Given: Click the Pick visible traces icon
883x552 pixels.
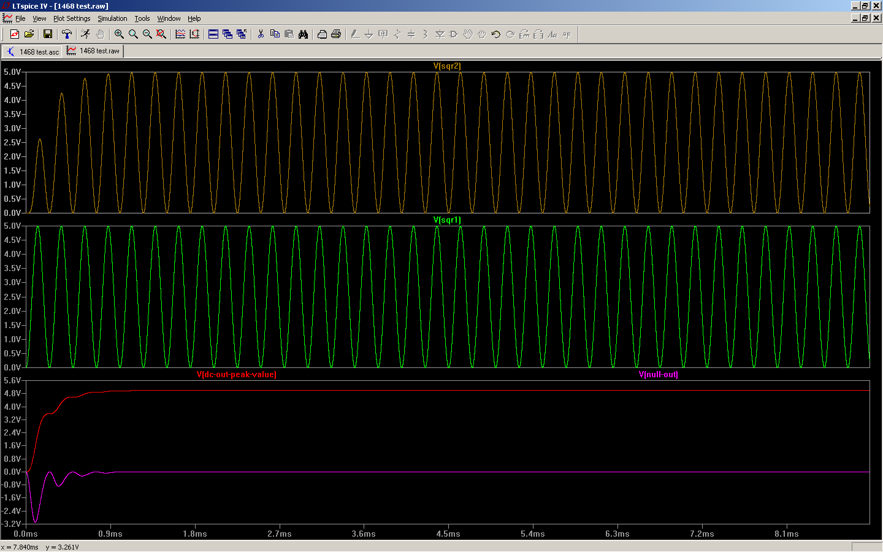Looking at the screenshot, I should 180,34.
